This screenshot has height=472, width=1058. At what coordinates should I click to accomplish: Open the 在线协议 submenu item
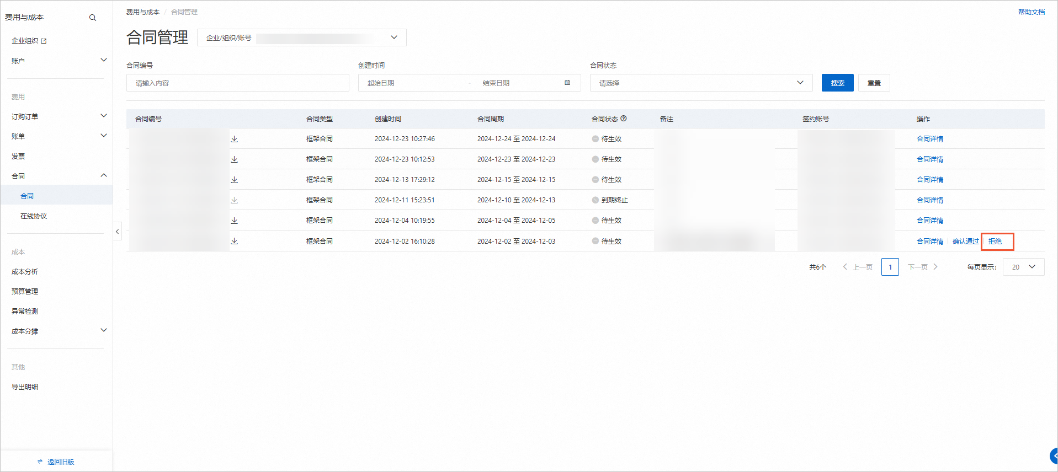pos(34,216)
